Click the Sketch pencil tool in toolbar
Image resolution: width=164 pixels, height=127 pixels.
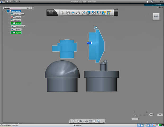pos(63,12)
